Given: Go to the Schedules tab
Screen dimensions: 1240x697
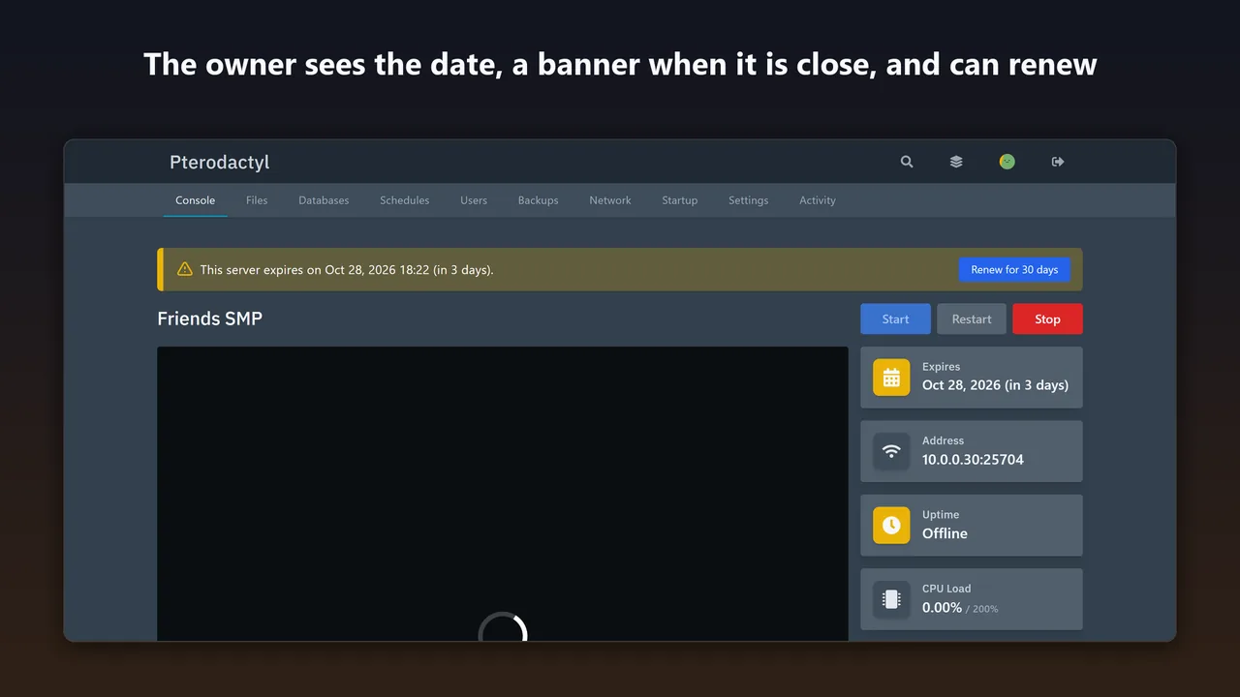Looking at the screenshot, I should [404, 200].
